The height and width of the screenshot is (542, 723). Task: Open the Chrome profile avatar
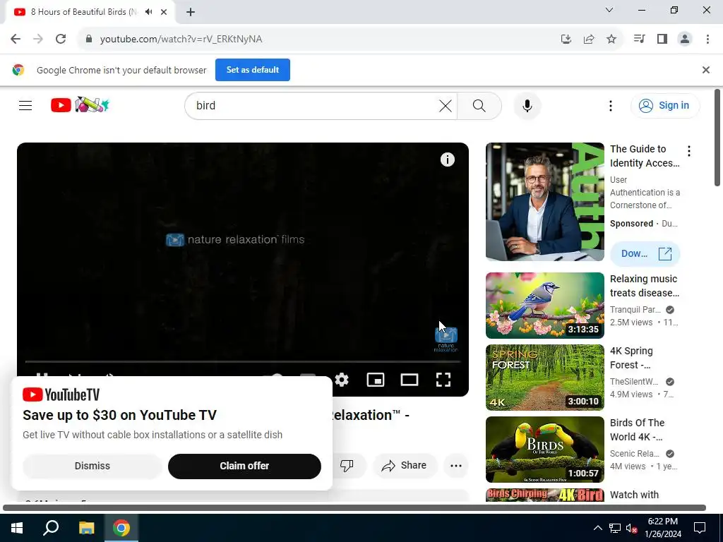click(x=685, y=39)
